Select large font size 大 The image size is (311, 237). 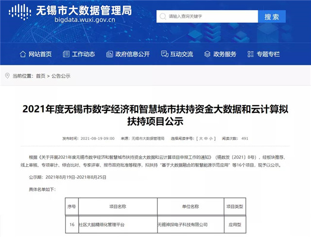click(201, 138)
